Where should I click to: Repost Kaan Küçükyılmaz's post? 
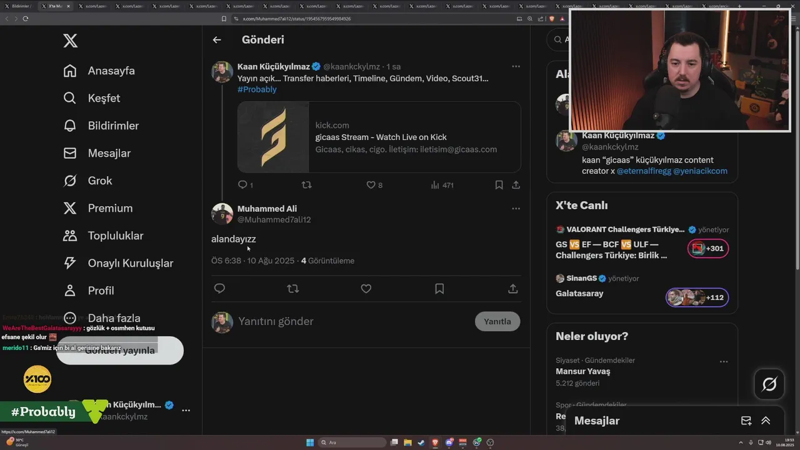pos(306,185)
